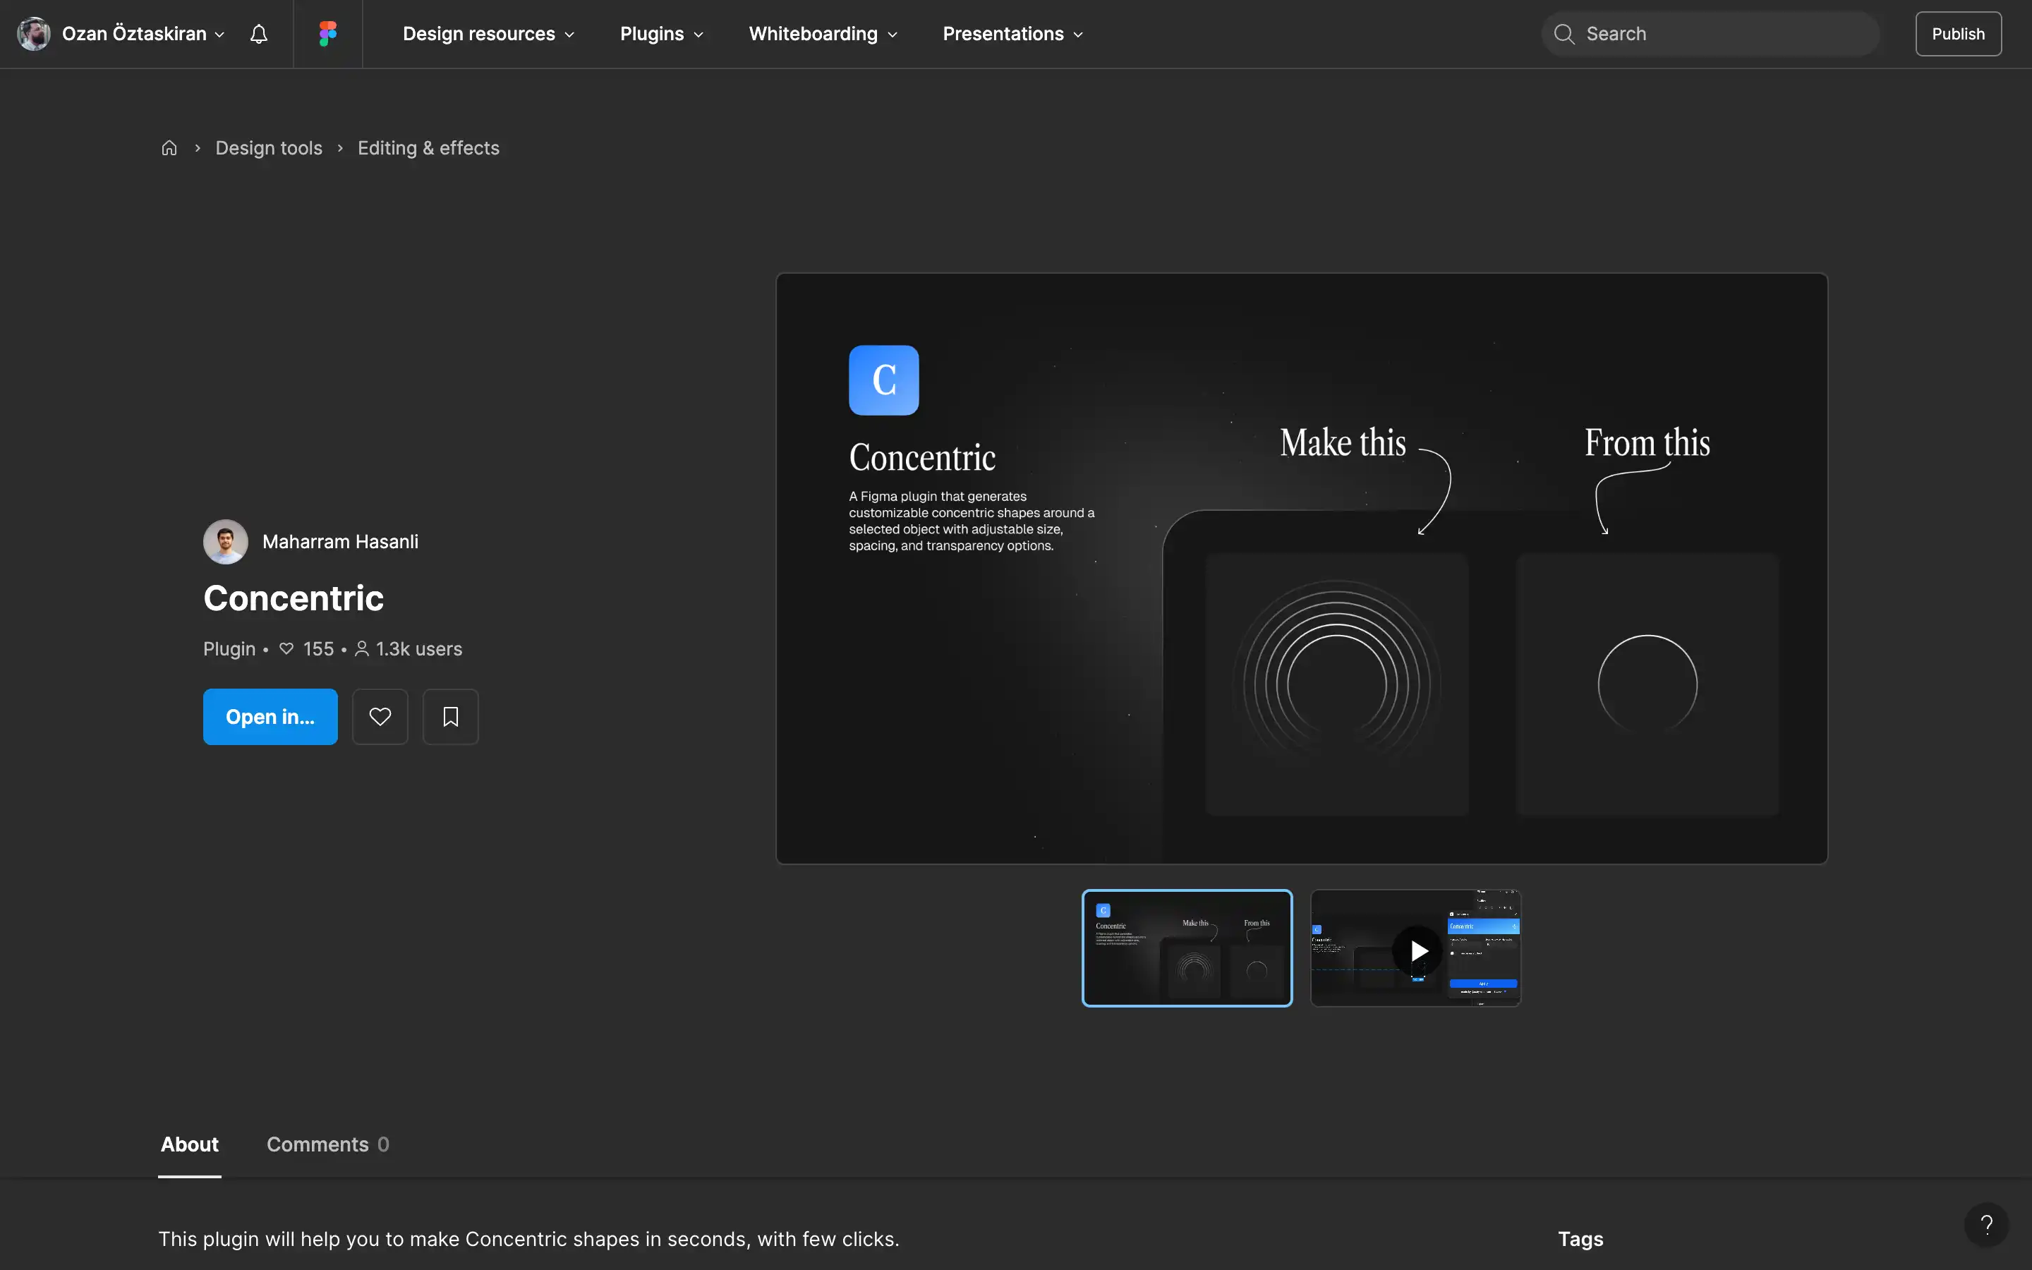Screen dimensions: 2032x1270
Task: Switch to the About tab
Action: pyautogui.click(x=190, y=1145)
